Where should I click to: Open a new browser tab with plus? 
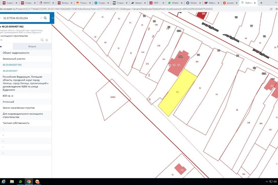click(x=261, y=3)
